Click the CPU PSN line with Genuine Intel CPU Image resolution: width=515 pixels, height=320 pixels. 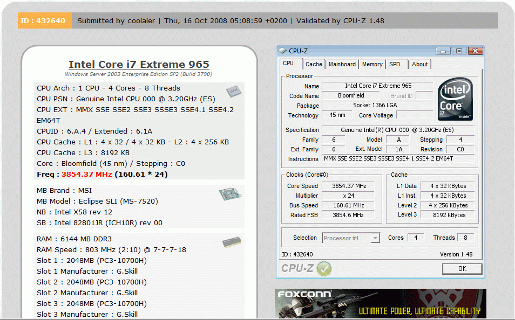(126, 99)
